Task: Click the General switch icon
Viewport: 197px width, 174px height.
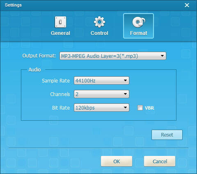Action: [x=60, y=22]
